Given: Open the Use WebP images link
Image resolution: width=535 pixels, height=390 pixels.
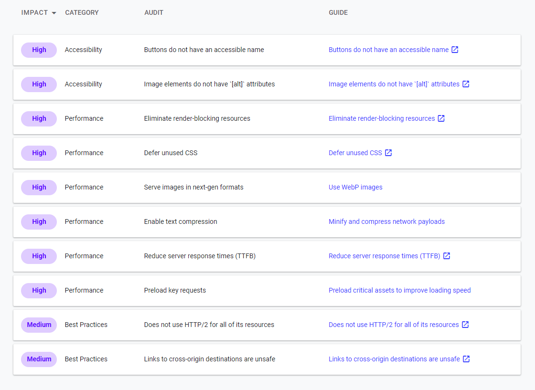Looking at the screenshot, I should click(355, 187).
